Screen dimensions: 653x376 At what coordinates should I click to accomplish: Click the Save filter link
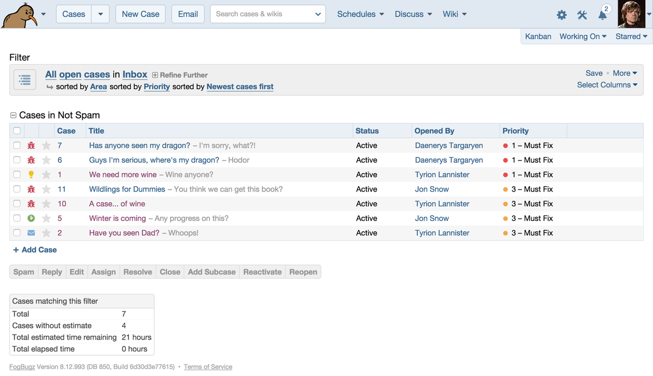tap(594, 73)
